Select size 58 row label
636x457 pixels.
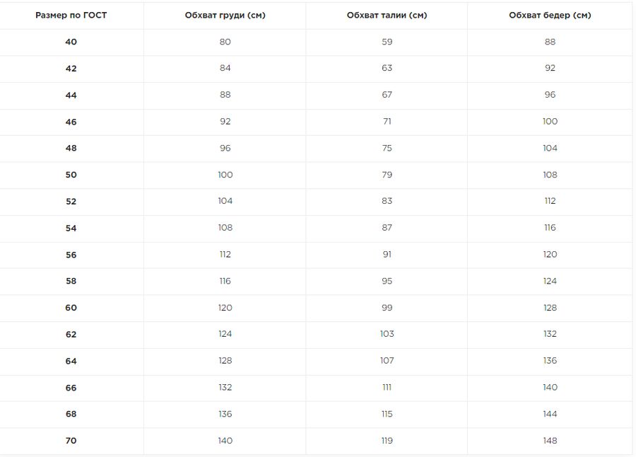(x=71, y=281)
